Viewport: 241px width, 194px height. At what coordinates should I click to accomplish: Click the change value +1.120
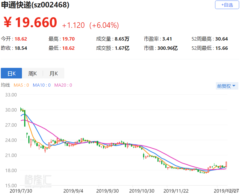pyautogui.click(x=74, y=25)
